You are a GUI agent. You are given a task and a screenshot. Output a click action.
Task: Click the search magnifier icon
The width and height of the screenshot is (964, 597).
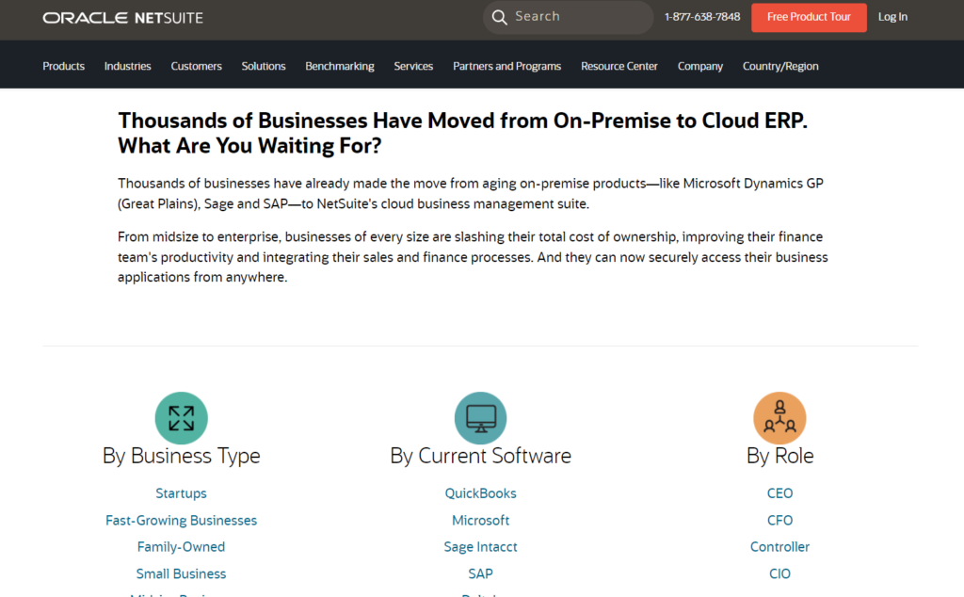pos(500,17)
